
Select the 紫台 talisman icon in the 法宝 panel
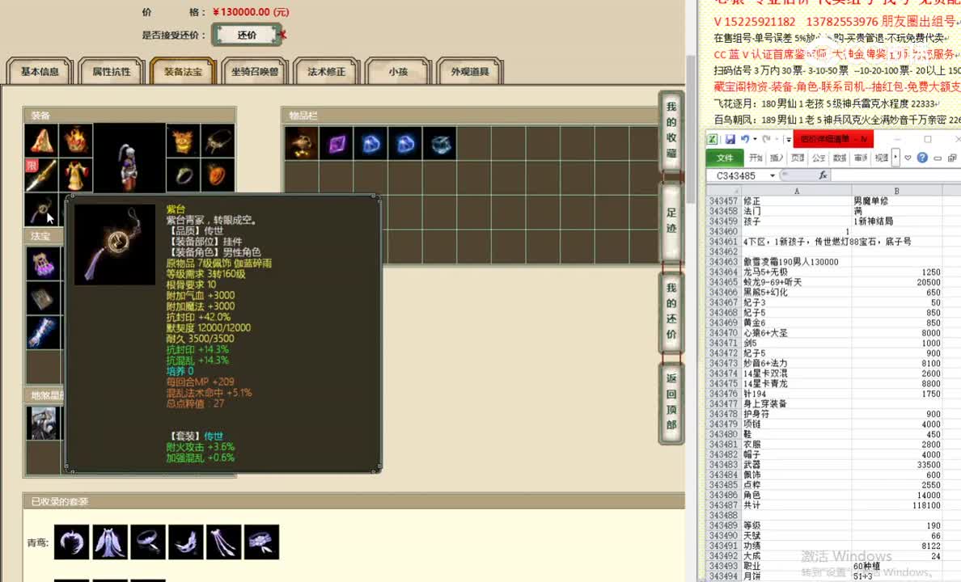click(x=44, y=210)
